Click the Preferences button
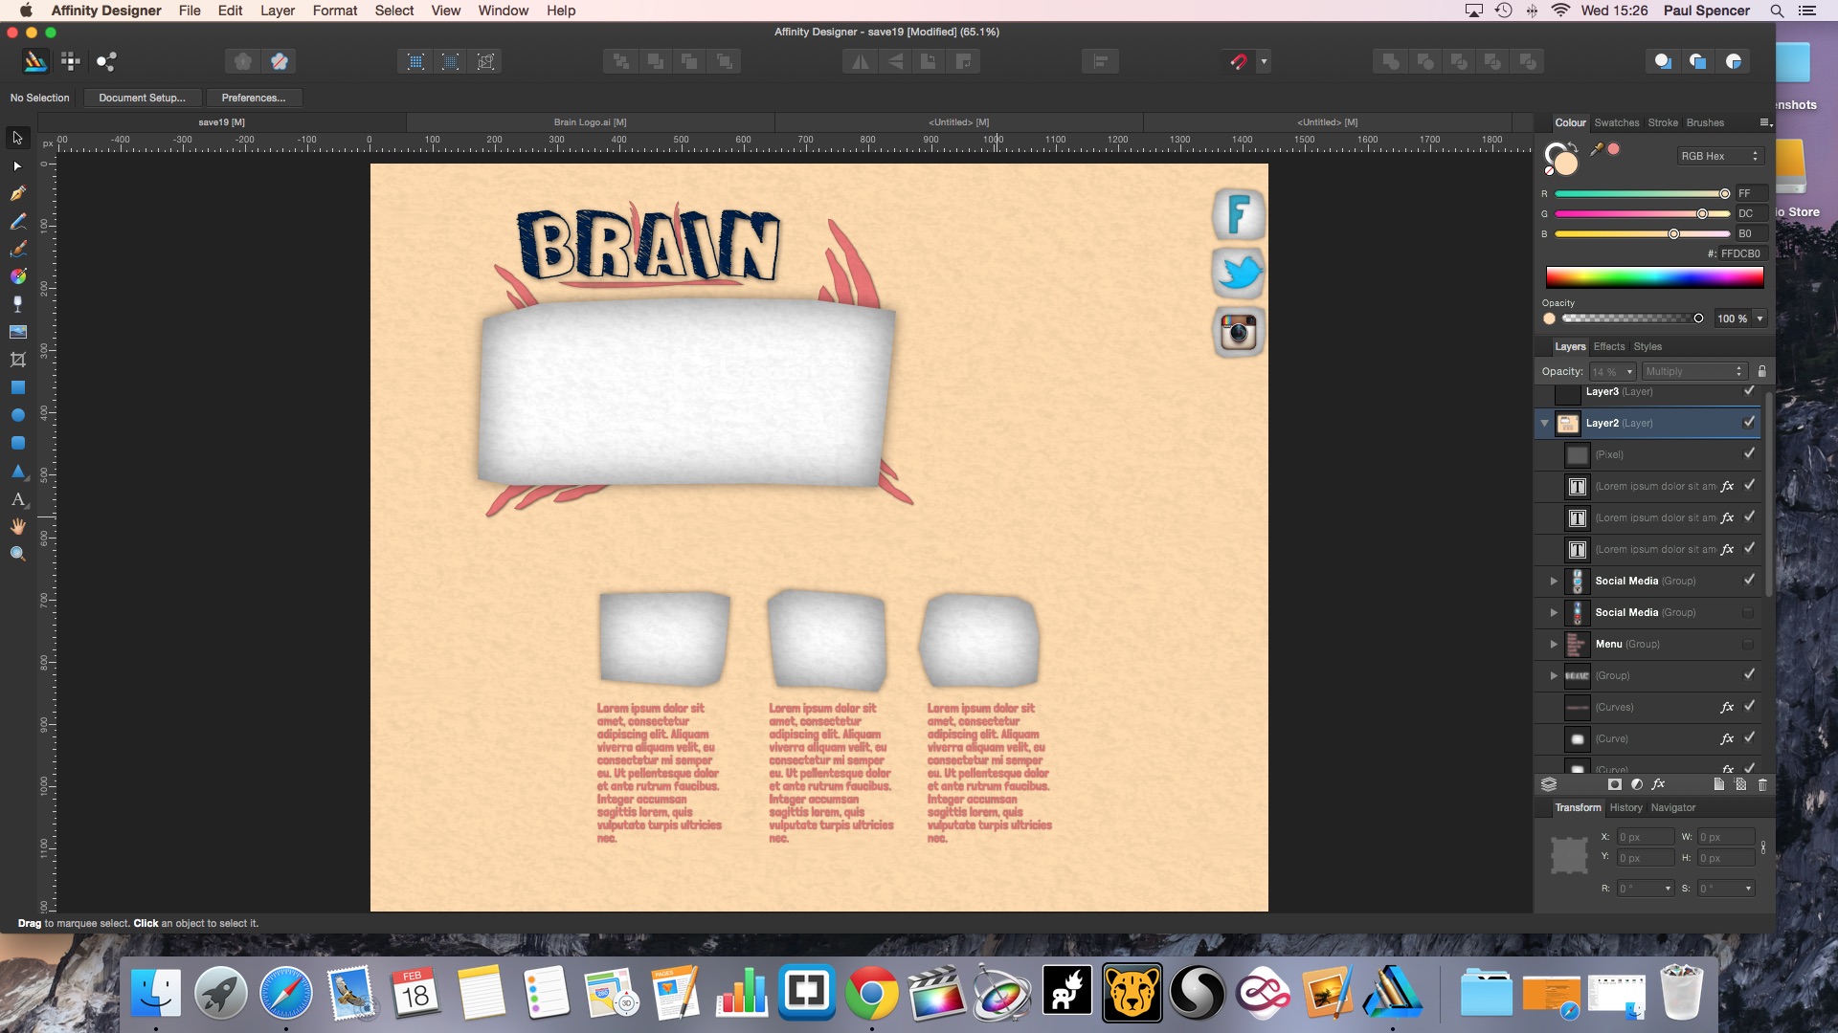The width and height of the screenshot is (1838, 1033). [253, 98]
